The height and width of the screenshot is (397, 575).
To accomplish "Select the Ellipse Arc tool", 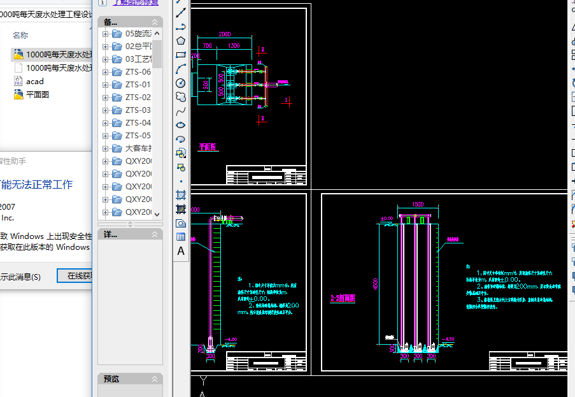I will point(181,139).
